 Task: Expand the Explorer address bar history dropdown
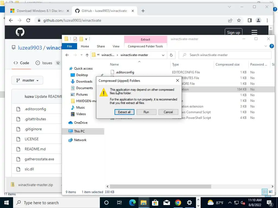[x=163, y=55]
